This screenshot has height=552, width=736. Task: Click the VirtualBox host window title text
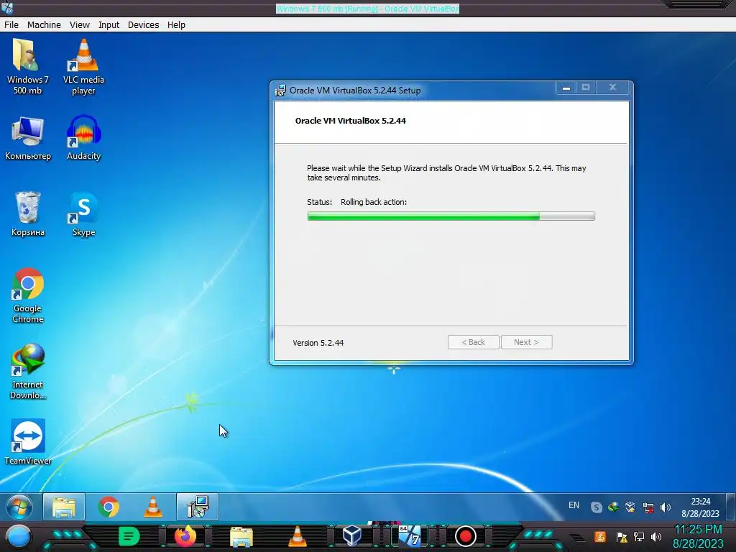(x=367, y=9)
